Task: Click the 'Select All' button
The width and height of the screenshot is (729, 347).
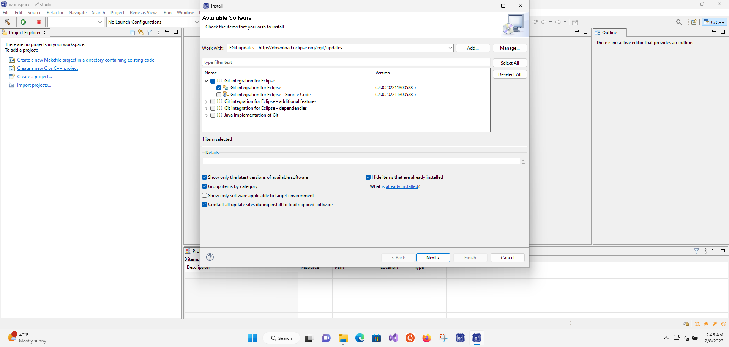Action: pyautogui.click(x=510, y=63)
